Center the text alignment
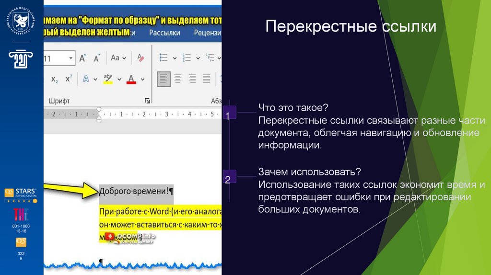Screen dimensions: 491x275 tap(178, 79)
